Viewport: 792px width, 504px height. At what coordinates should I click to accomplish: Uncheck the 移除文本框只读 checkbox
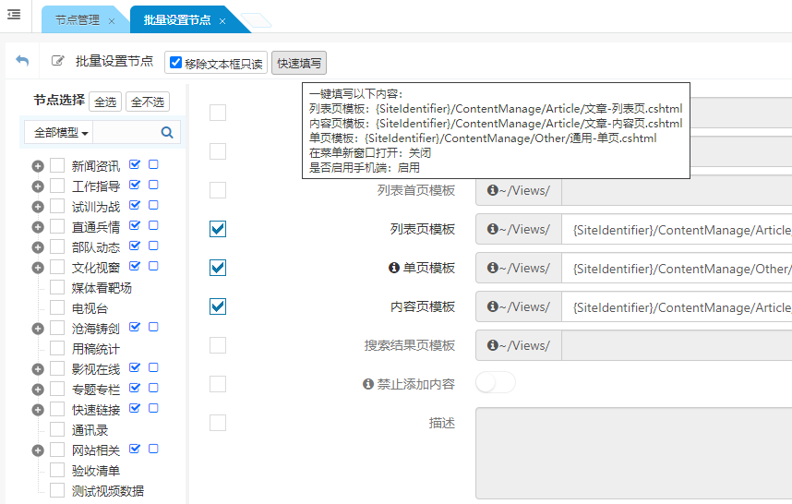click(x=175, y=63)
